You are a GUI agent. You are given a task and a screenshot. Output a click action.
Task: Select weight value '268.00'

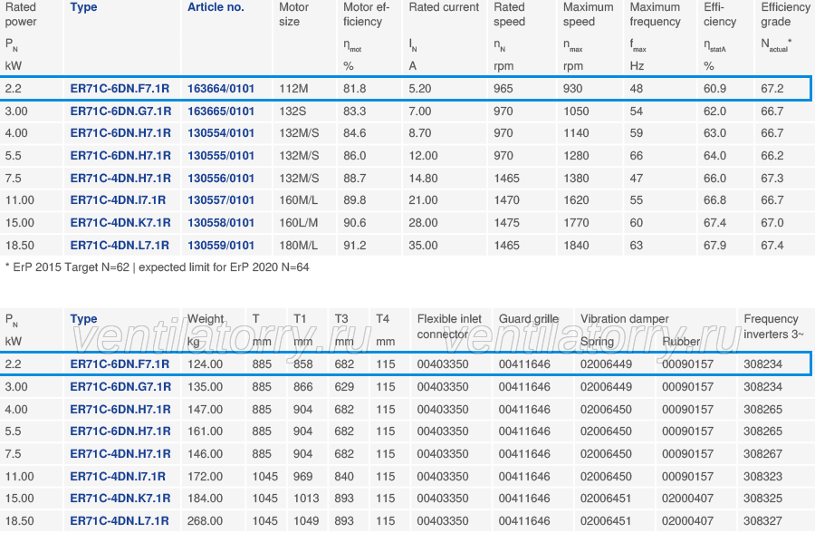[205, 521]
